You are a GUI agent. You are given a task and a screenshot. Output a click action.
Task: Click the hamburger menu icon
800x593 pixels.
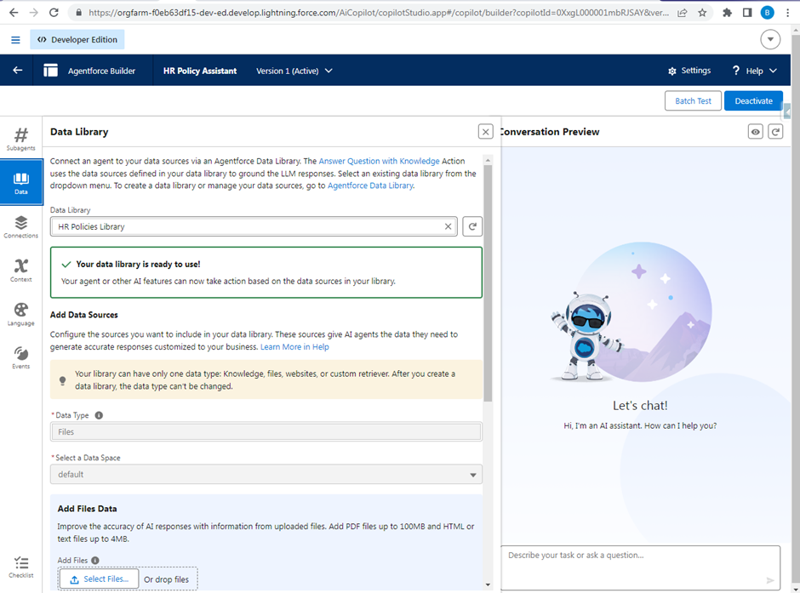click(16, 40)
